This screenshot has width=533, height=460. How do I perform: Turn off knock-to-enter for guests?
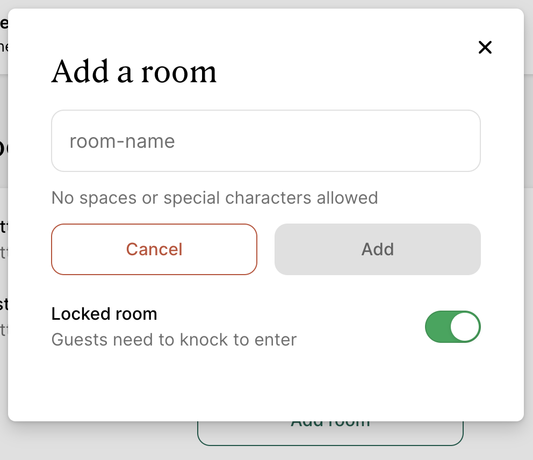[x=452, y=327]
